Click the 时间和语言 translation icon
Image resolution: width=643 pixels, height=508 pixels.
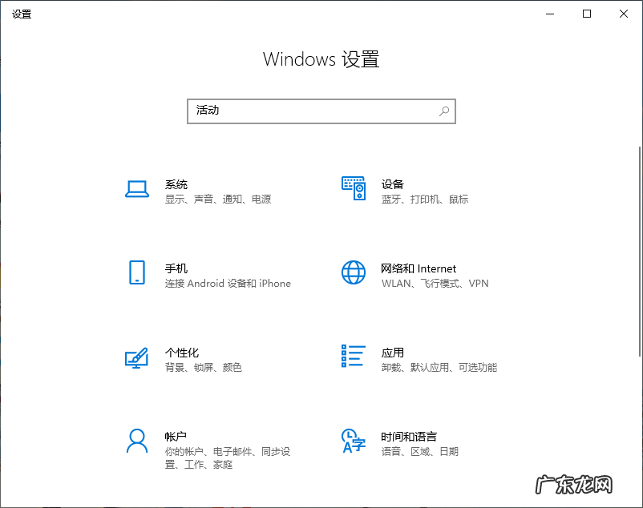click(x=353, y=441)
